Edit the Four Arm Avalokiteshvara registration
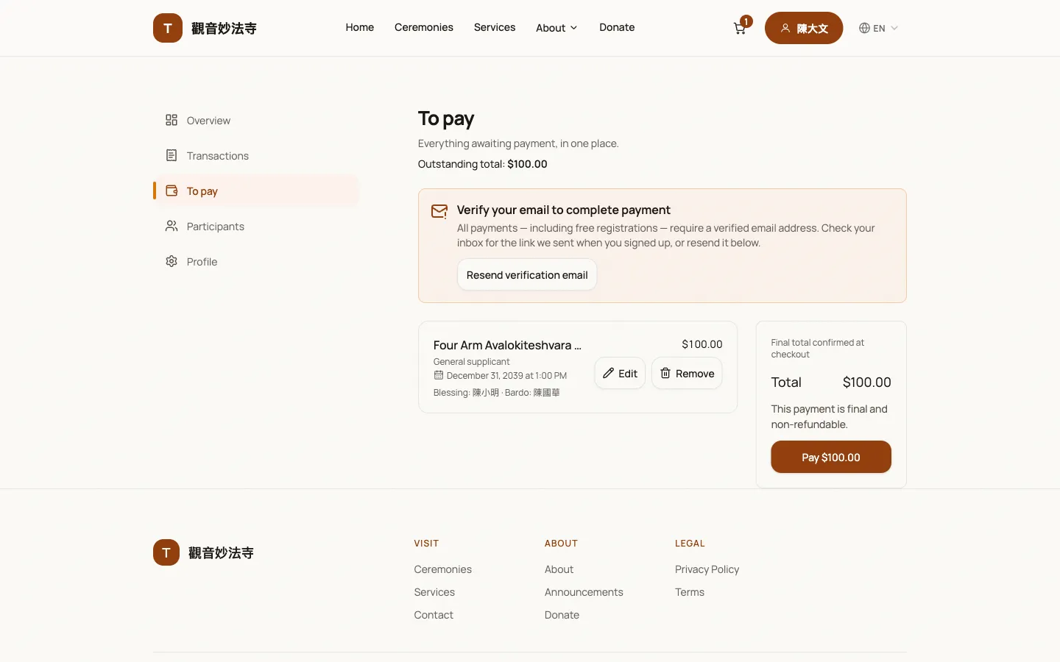The image size is (1060, 662). (620, 373)
